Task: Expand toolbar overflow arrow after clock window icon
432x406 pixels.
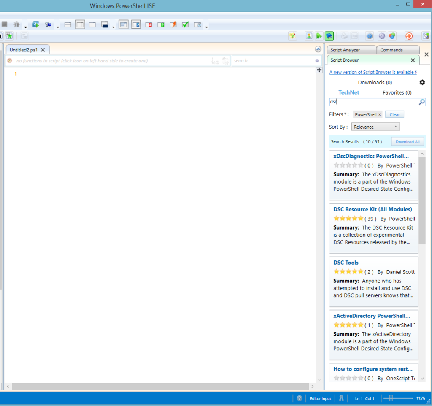Action: tap(207, 27)
